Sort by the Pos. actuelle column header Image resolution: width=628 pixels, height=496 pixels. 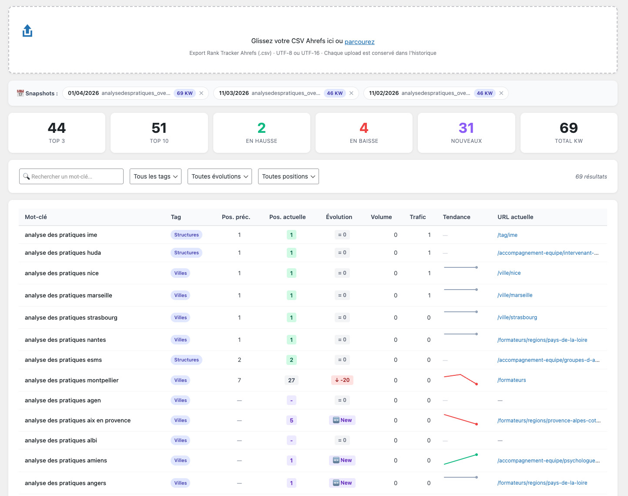(287, 217)
